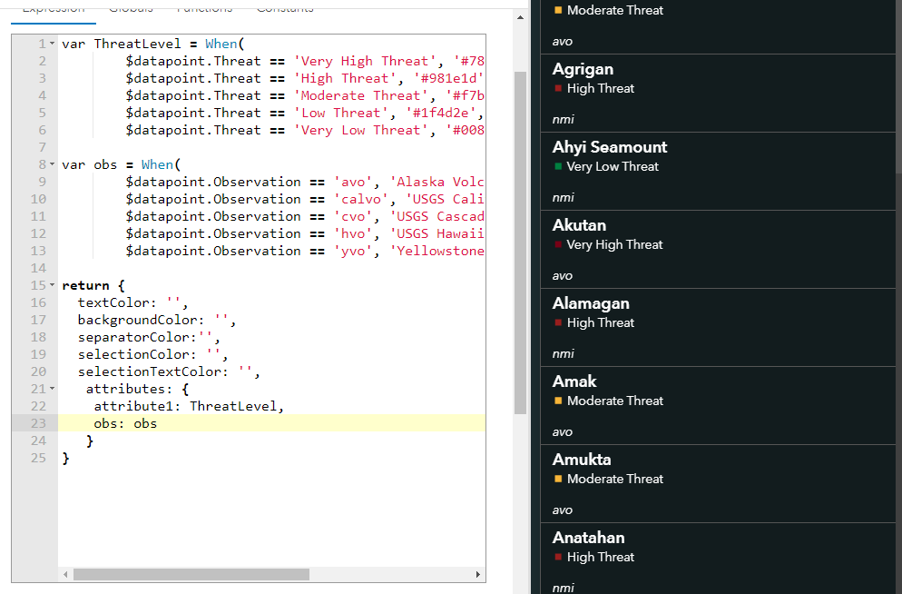
Task: Click the 'textColor' code line
Action: [x=132, y=302]
